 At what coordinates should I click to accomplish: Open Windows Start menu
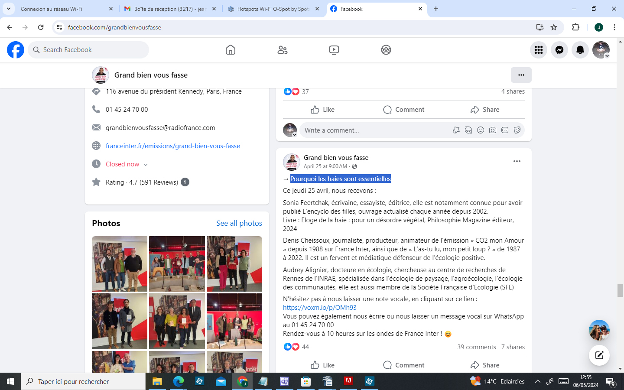tap(10, 381)
